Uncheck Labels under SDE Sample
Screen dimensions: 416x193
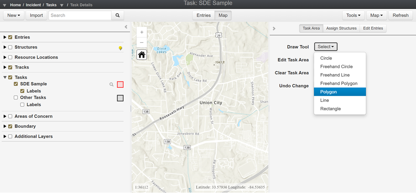[x=22, y=91]
